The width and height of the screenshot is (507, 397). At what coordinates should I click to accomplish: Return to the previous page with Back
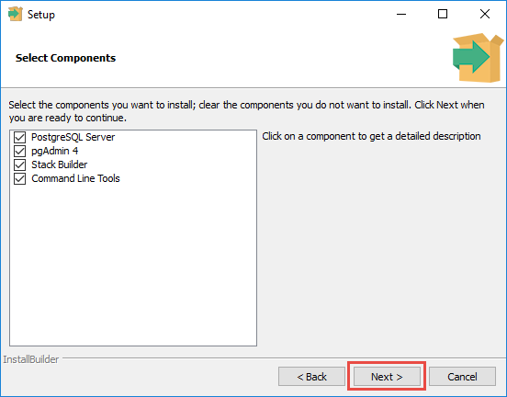(311, 377)
